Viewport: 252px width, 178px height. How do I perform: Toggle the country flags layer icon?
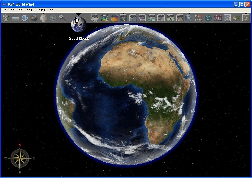[x=218, y=18]
